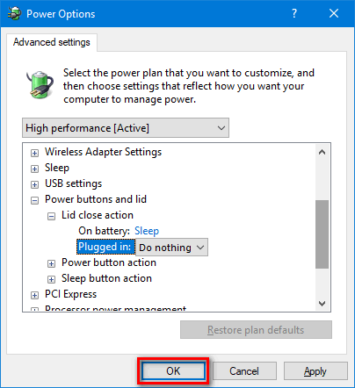Open the Do nothing plugged in dropdown
This screenshot has height=388, width=355.
[171, 248]
